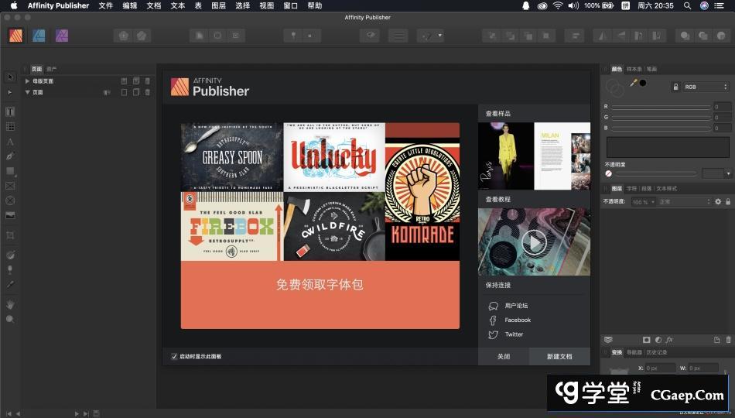Click the 关闭 button
The height and width of the screenshot is (418, 735).
pyautogui.click(x=503, y=357)
